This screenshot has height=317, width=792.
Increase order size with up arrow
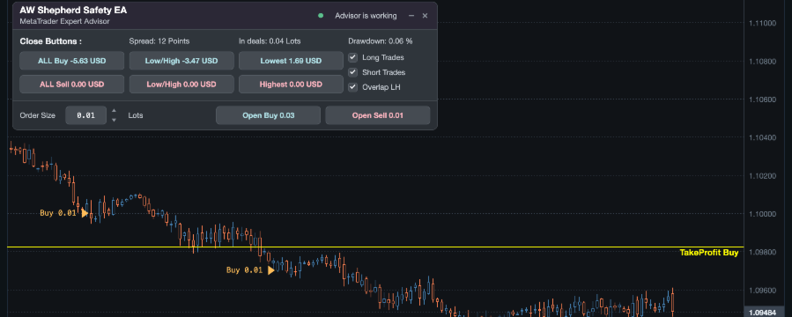point(115,111)
